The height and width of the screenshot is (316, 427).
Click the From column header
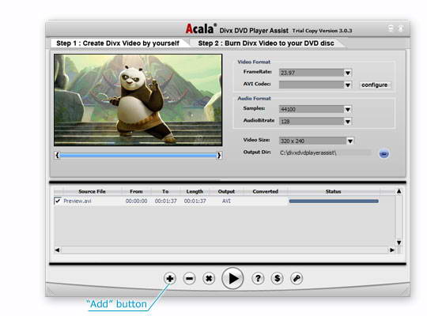coord(136,192)
